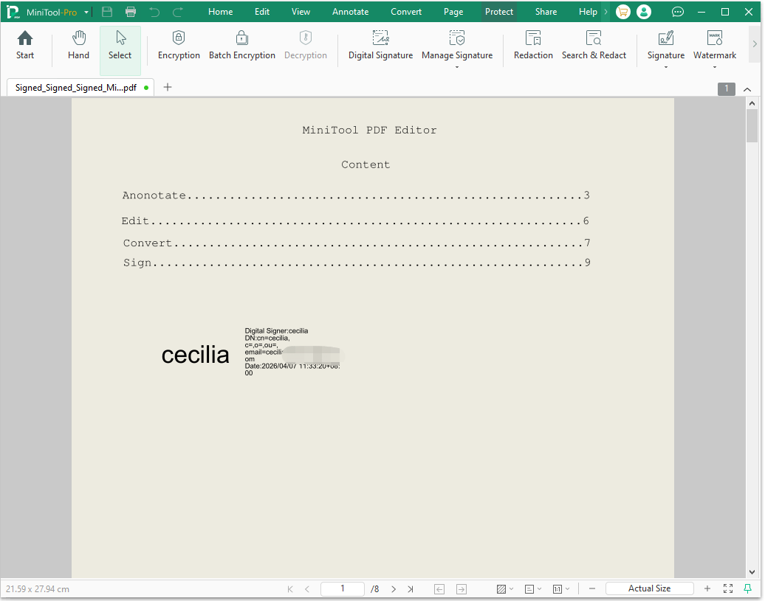The width and height of the screenshot is (765, 601).
Task: Switch to the Convert ribbon tab
Action: point(406,12)
